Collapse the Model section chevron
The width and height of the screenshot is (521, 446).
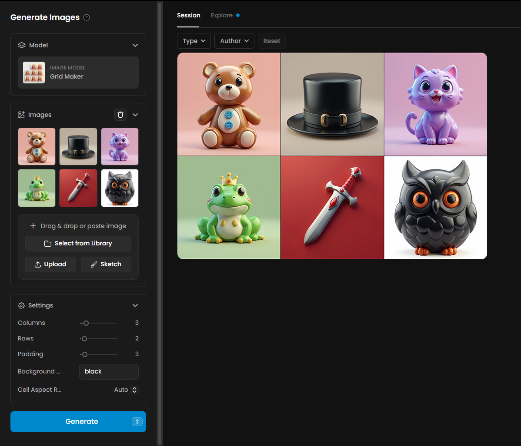(135, 45)
